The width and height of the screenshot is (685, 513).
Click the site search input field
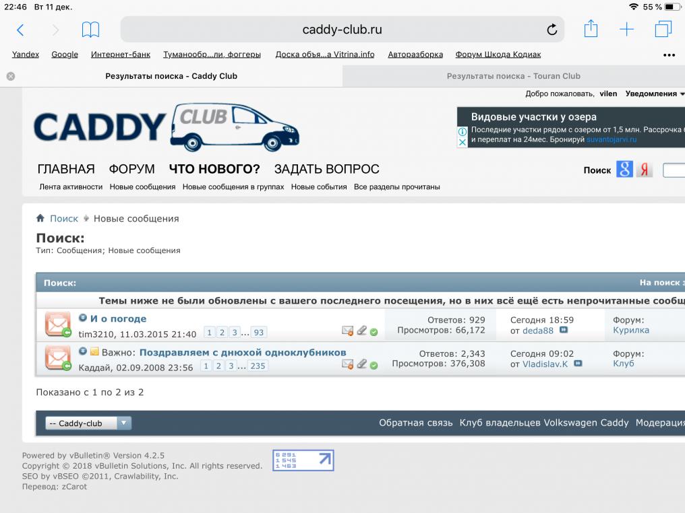674,170
